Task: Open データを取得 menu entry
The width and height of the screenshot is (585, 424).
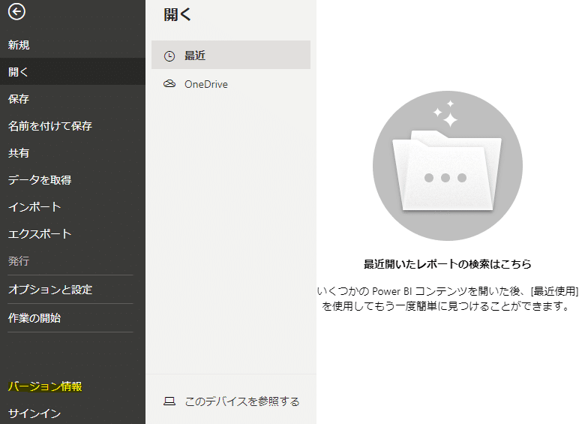Action: point(73,180)
